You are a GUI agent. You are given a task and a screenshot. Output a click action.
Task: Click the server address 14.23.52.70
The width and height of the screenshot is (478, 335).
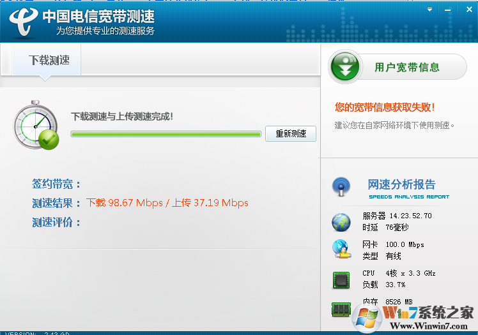click(410, 216)
